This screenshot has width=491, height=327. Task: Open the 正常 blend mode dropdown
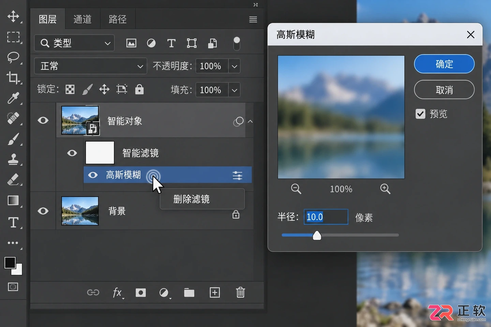click(x=90, y=66)
